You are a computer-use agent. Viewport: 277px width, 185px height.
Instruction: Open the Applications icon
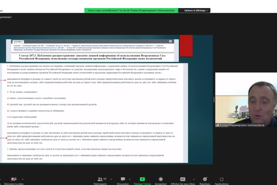coord(222,179)
